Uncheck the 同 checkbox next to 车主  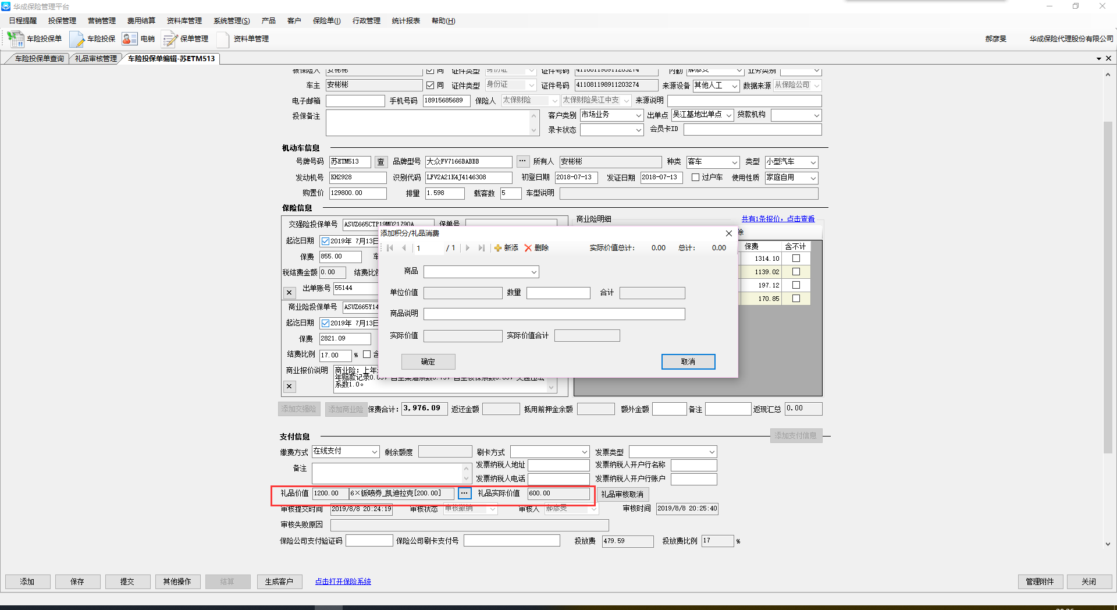pyautogui.click(x=430, y=86)
